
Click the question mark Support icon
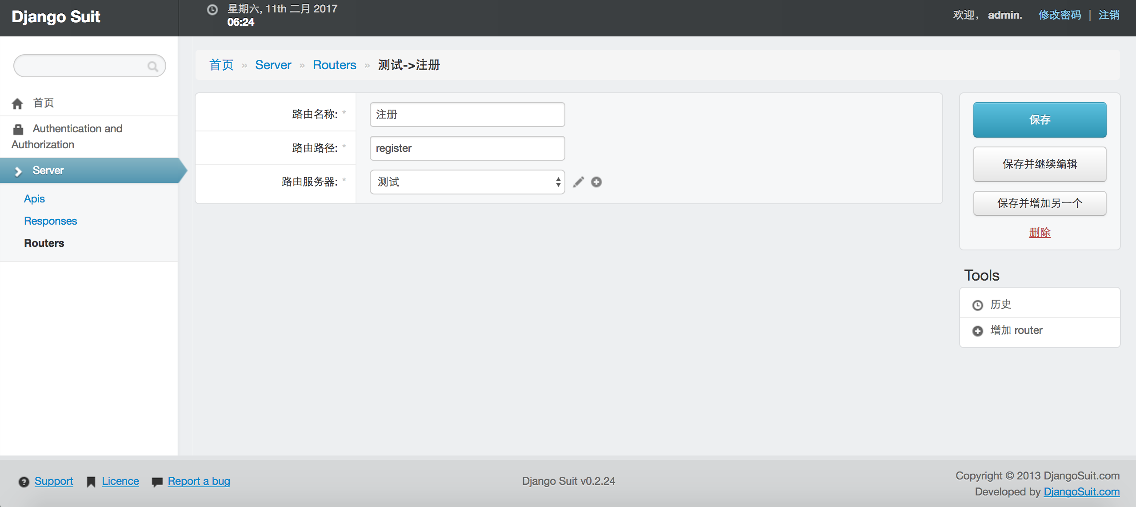point(24,482)
